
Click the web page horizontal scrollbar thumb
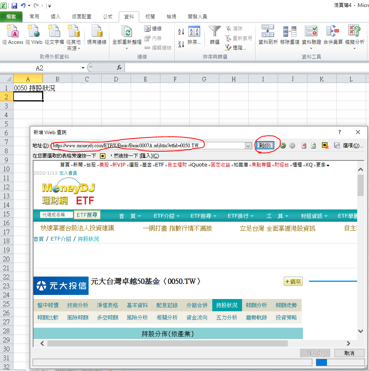[167, 343]
